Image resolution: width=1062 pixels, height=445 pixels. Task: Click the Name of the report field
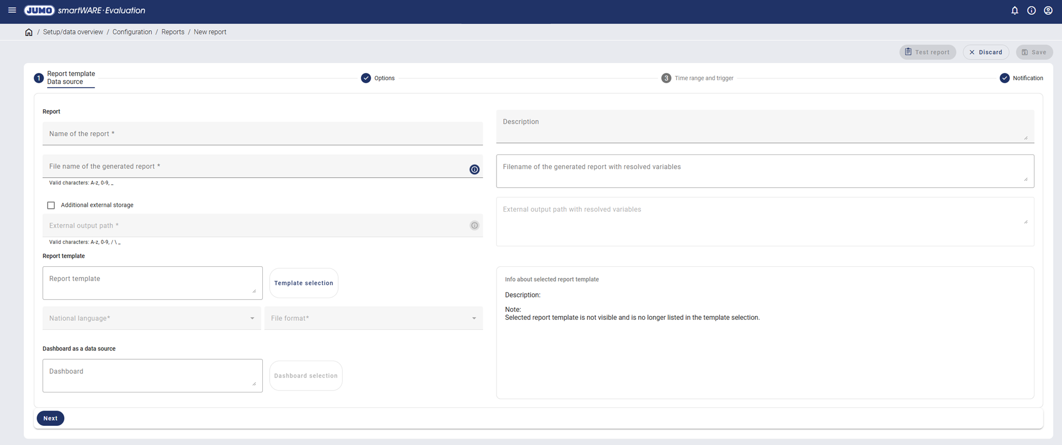262,134
